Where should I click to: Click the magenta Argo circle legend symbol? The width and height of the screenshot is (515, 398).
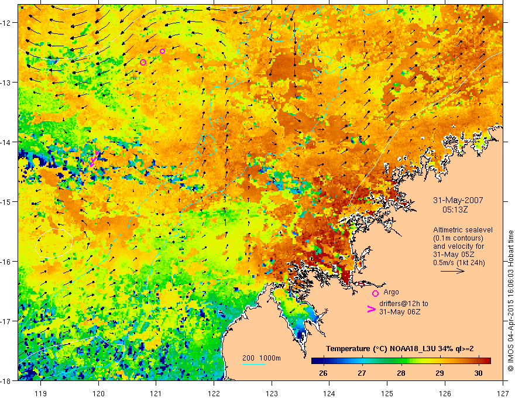375,293
